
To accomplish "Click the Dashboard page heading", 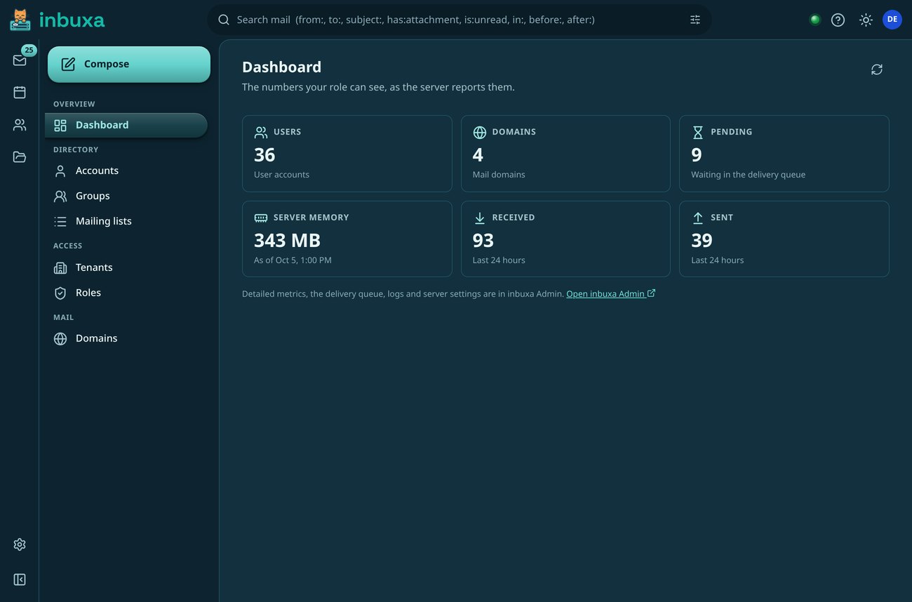I will pyautogui.click(x=282, y=67).
